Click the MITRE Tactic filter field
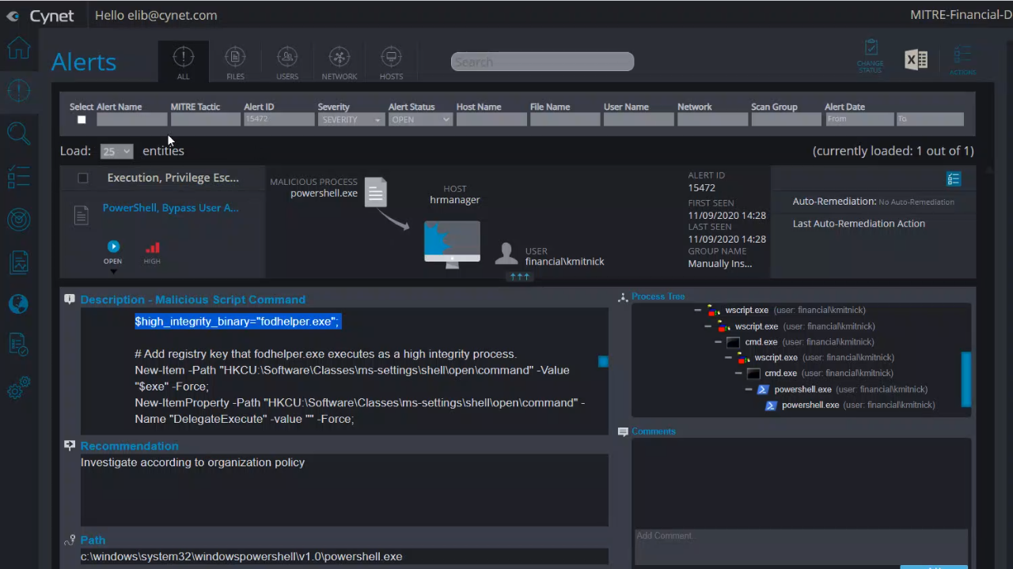 (206, 119)
